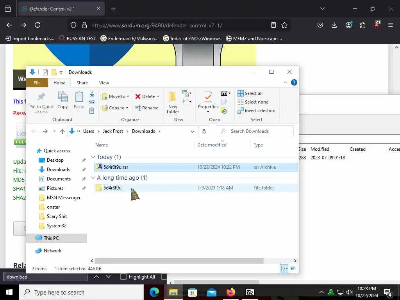The width and height of the screenshot is (400, 300).
Task: Select the 5d4r8t9u folder
Action: (196, 188)
